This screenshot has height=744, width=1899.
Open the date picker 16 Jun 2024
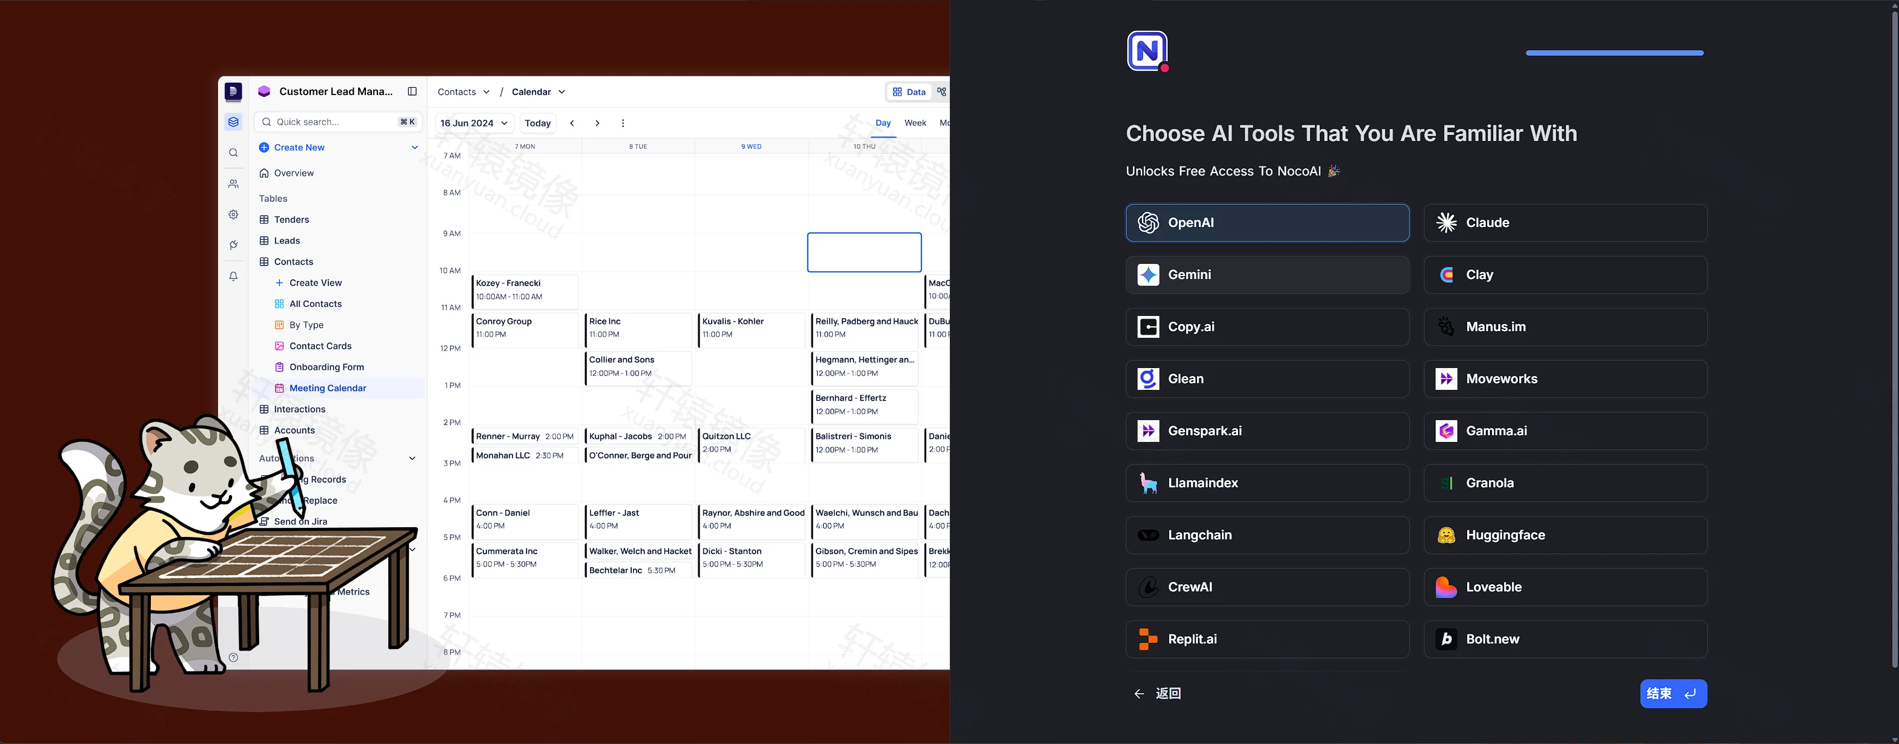[x=474, y=123]
